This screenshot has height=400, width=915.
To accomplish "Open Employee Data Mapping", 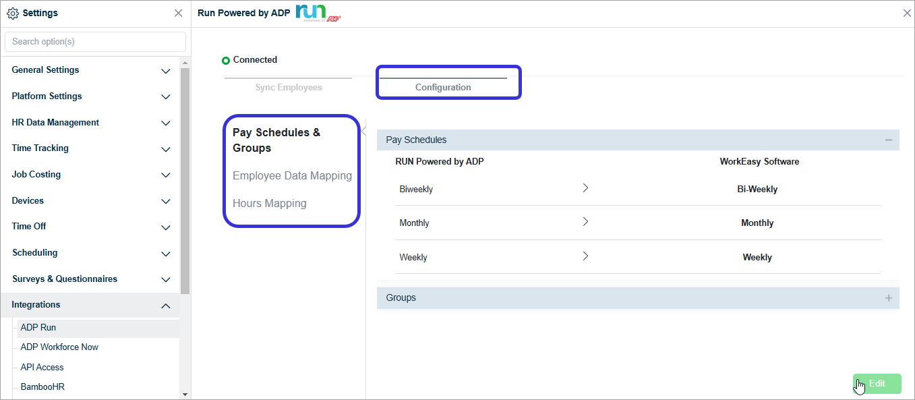I will pos(292,175).
